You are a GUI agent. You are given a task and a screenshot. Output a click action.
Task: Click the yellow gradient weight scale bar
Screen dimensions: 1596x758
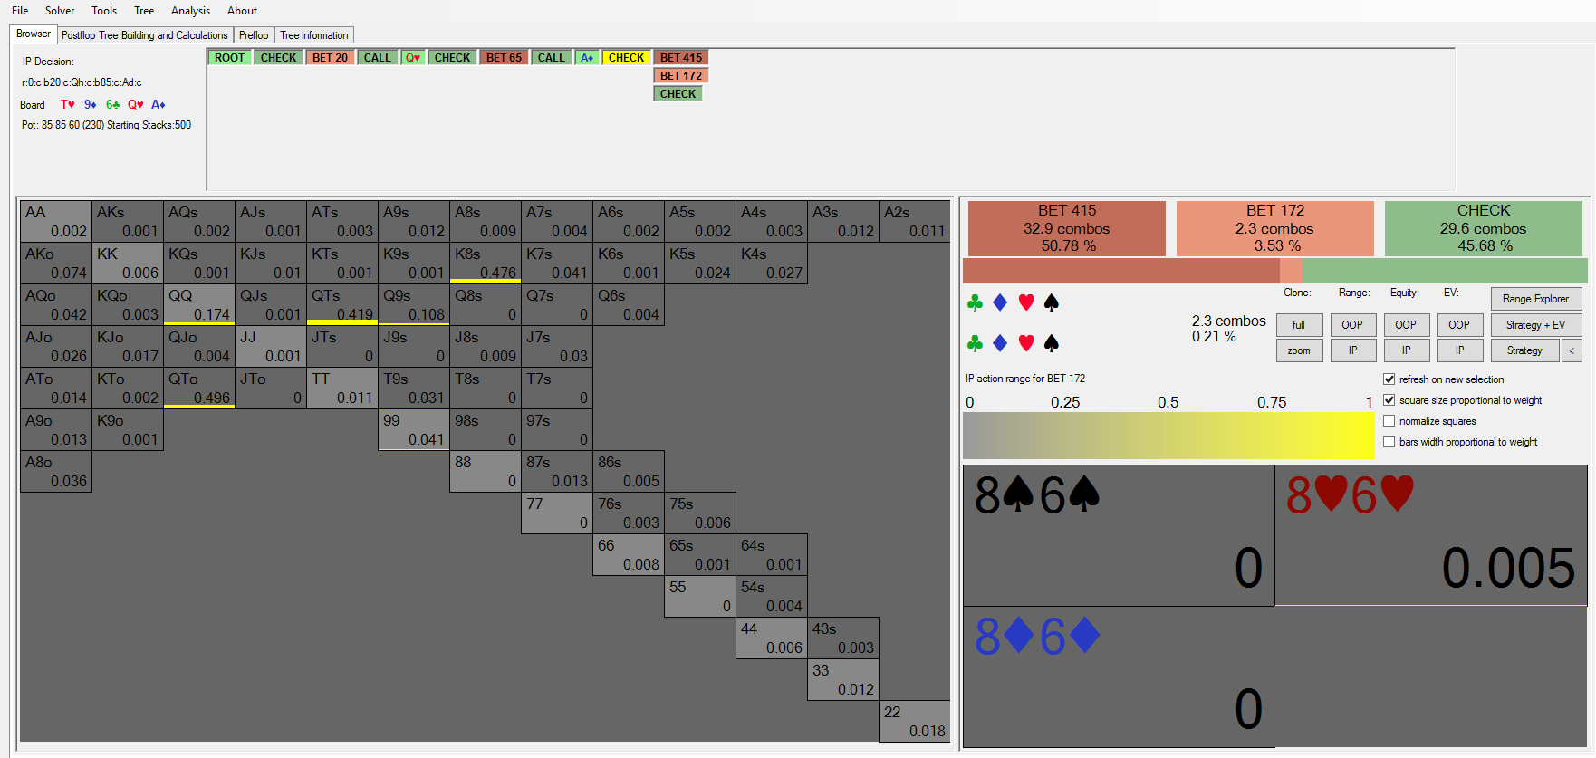click(1168, 436)
